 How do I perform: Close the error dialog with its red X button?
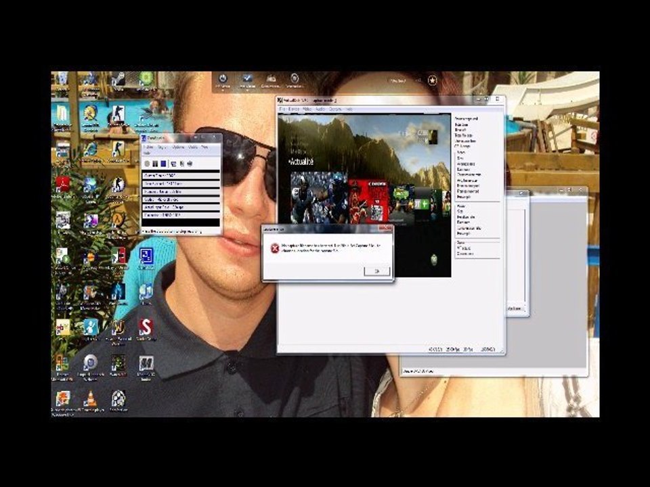[385, 228]
